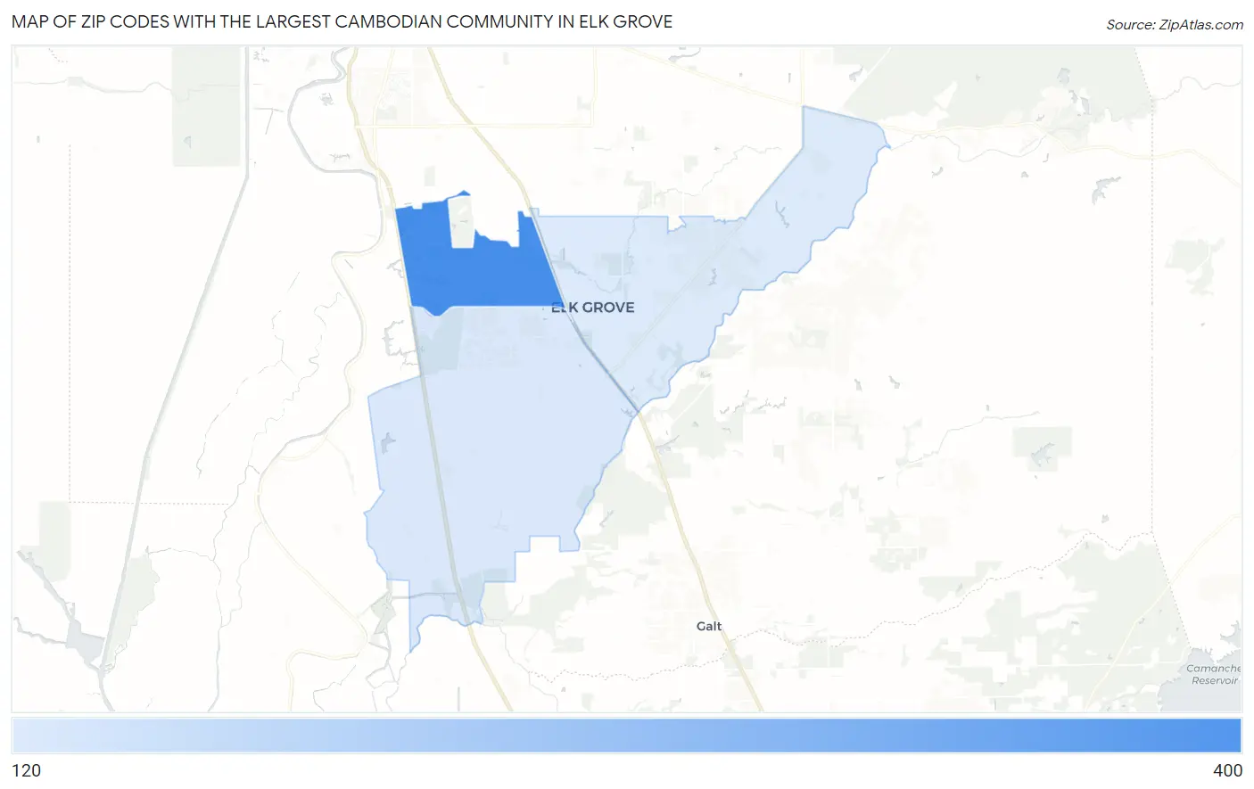Click the Camanche Reservoir label
The width and height of the screenshot is (1254, 789).
pyautogui.click(x=1213, y=674)
